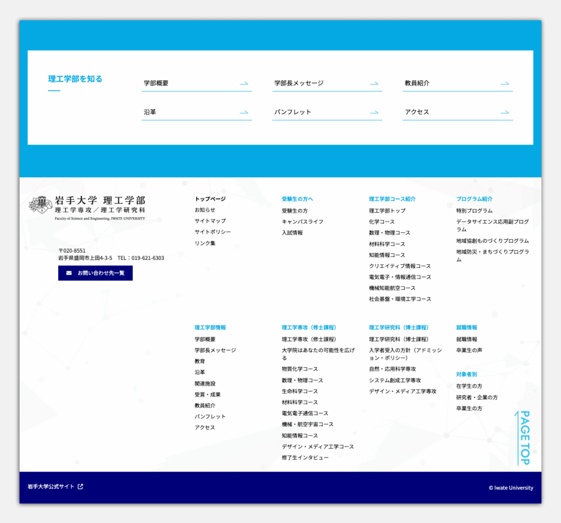The image size is (561, 523).
Task: Open the システム創成工学専攻 link
Action: pyautogui.click(x=394, y=380)
